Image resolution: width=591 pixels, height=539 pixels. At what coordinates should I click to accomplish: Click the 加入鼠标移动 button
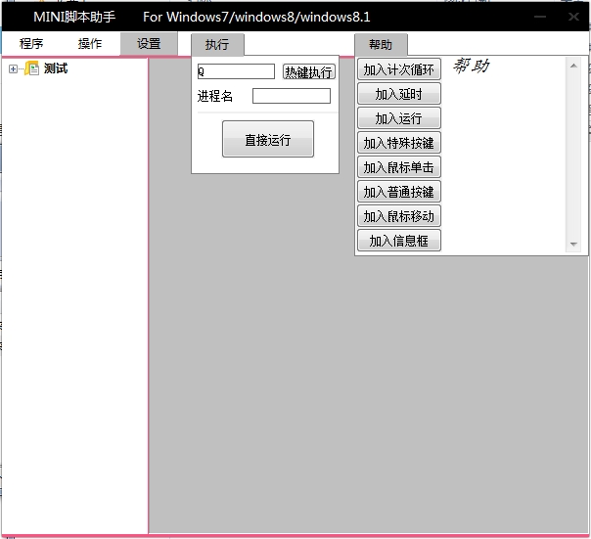click(x=398, y=216)
